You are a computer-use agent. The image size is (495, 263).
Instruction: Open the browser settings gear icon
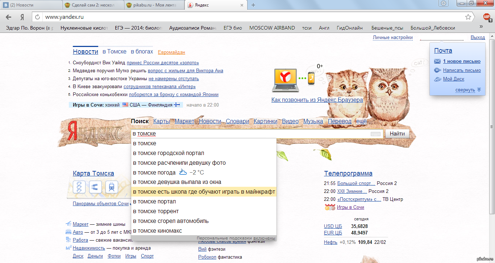[x=444, y=4]
